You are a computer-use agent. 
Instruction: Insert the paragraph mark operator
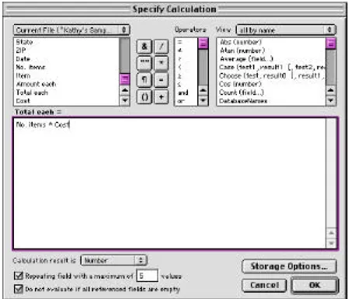tap(144, 80)
